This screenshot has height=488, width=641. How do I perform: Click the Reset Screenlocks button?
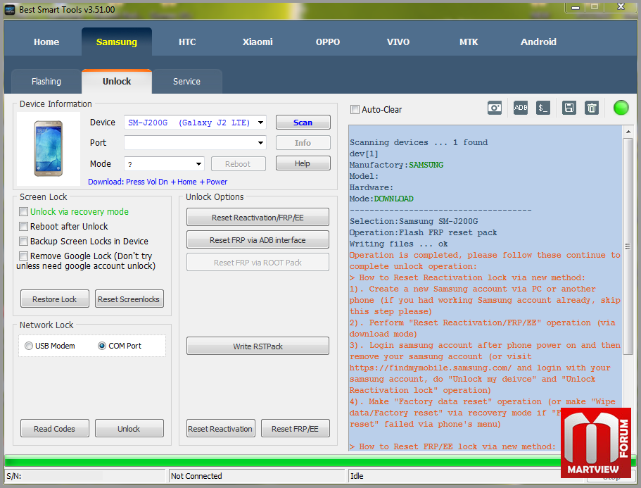pyautogui.click(x=129, y=299)
